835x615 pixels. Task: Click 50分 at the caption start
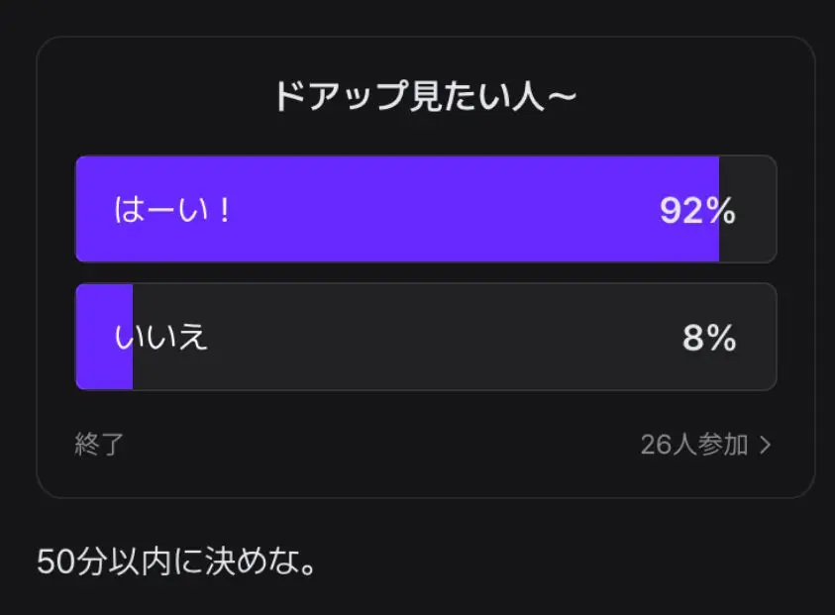[72, 562]
